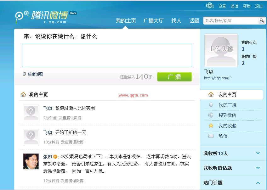Select 我的广播 in the sidebar

click(227, 105)
